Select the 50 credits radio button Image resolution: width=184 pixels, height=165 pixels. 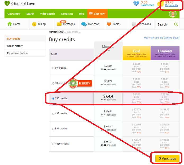(x=53, y=68)
